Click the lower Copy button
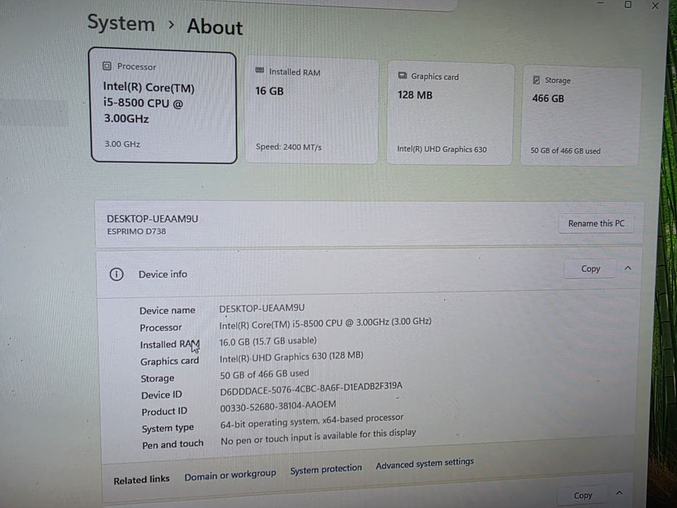Screen dimensions: 677x508 (583, 496)
